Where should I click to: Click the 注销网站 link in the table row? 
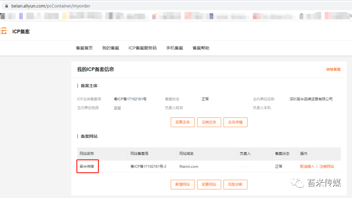click(x=327, y=167)
